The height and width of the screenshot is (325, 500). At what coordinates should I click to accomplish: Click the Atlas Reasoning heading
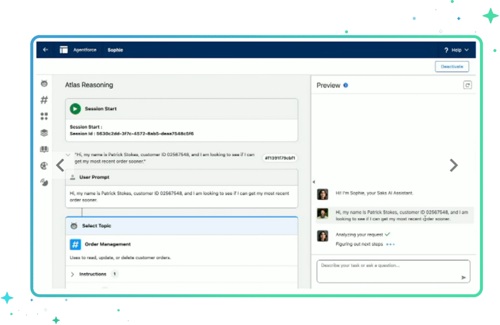[89, 85]
